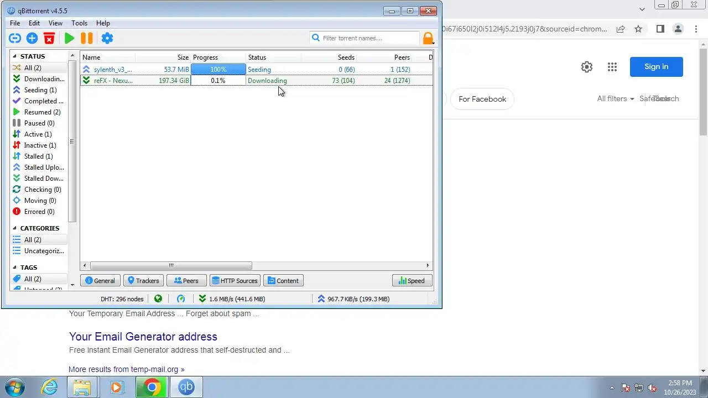The height and width of the screenshot is (398, 708).
Task: Sort torrents by Seeds column header
Action: 329,57
